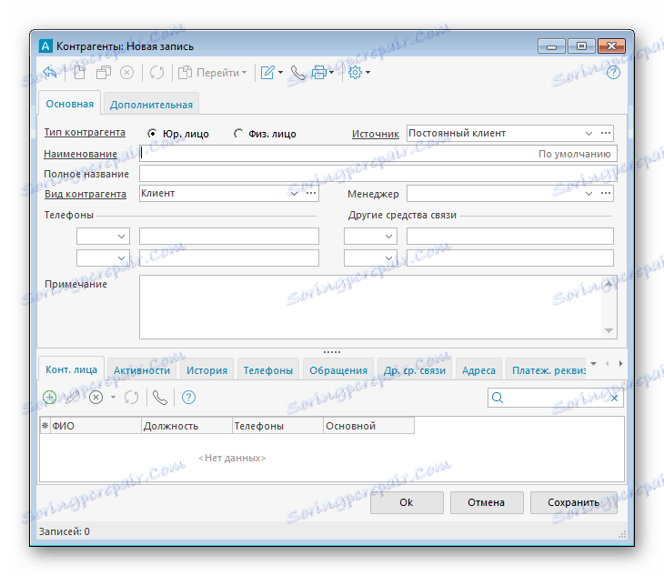Click the ellipsis button next to Менеджер field
This screenshot has width=664, height=576.
[x=606, y=193]
